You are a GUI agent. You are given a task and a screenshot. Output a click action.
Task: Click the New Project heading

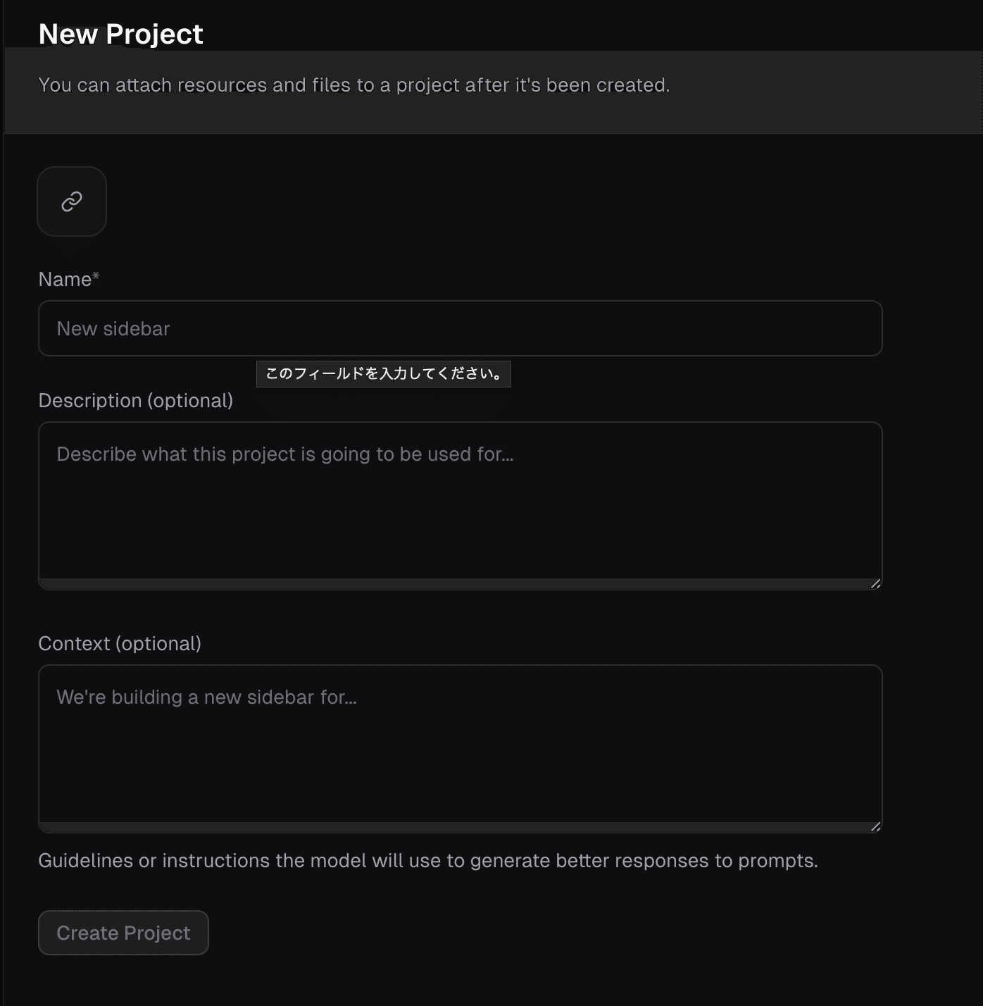click(120, 34)
